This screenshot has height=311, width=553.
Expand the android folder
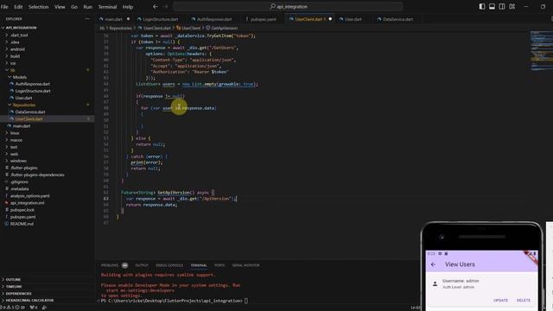coord(17,49)
